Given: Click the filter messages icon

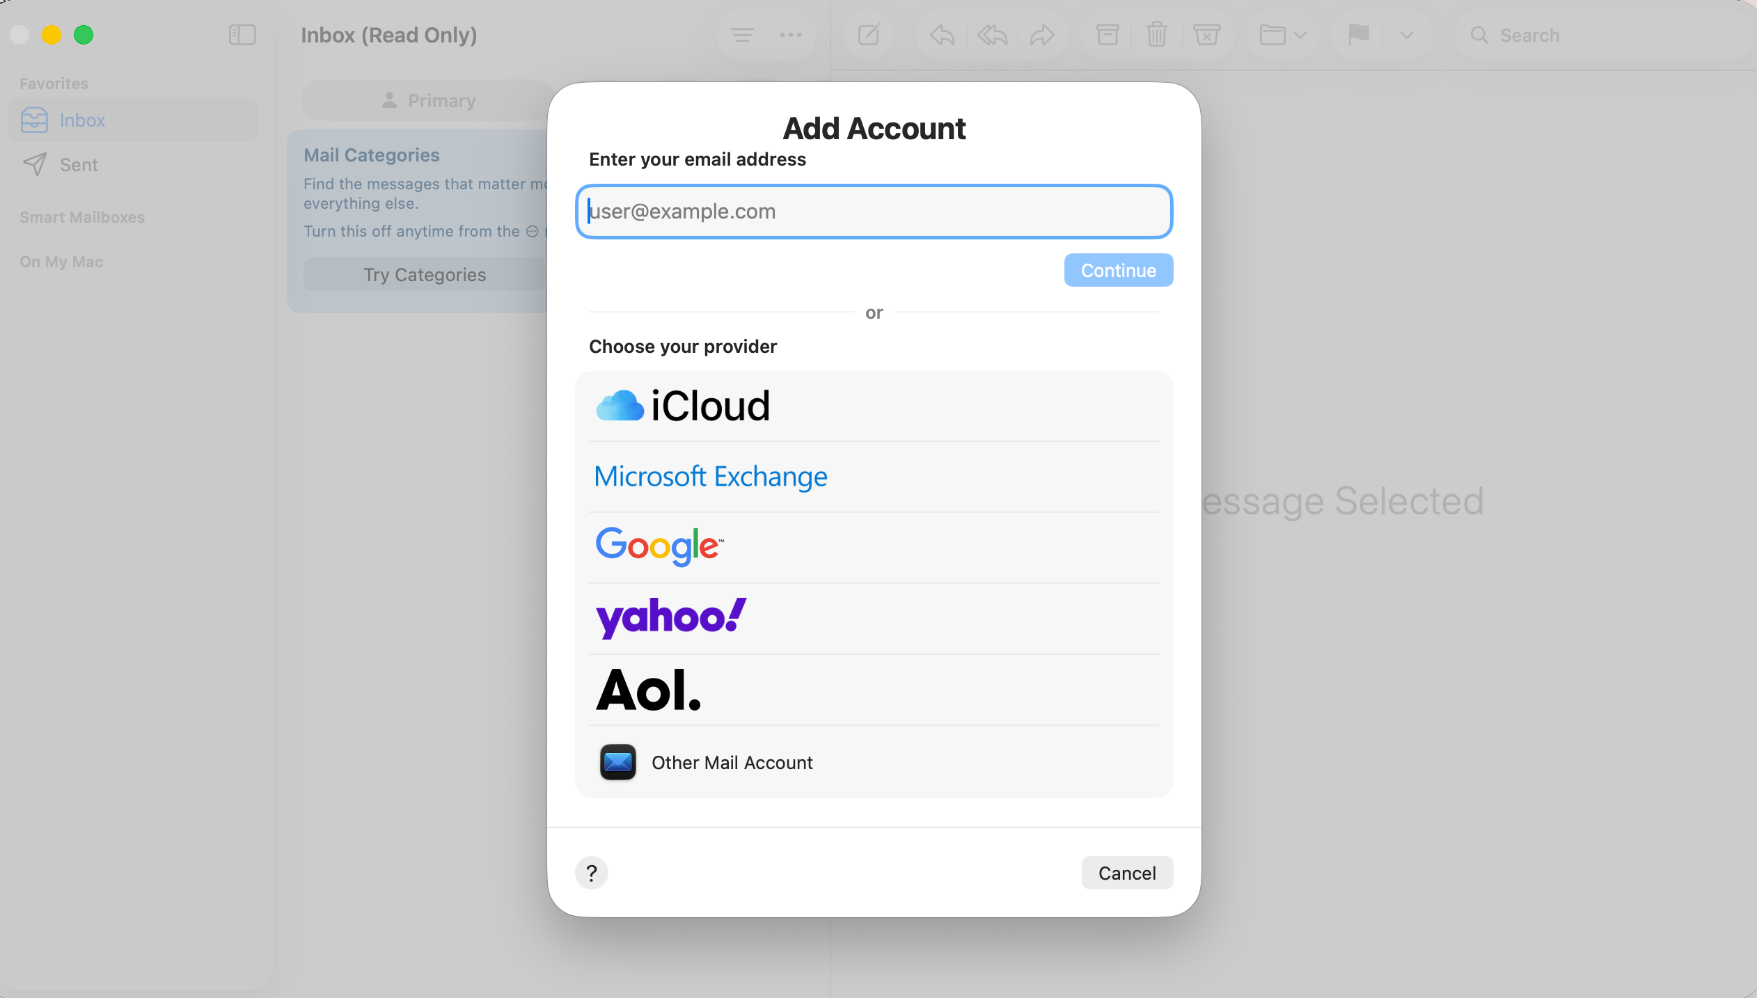Looking at the screenshot, I should coord(742,35).
